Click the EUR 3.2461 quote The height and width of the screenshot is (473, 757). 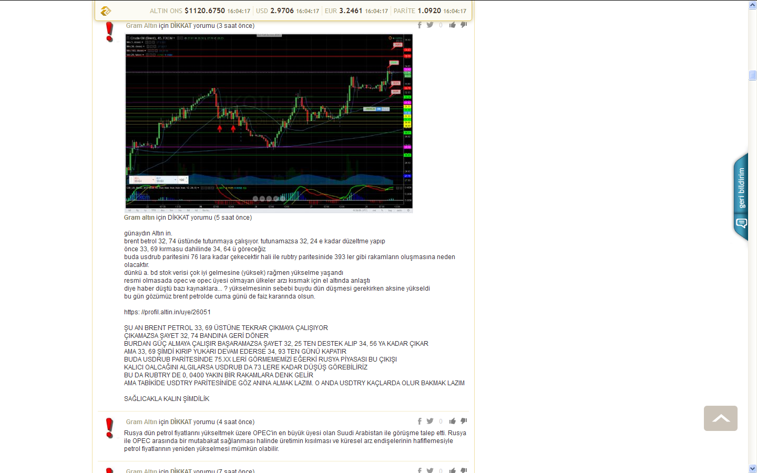(x=356, y=11)
